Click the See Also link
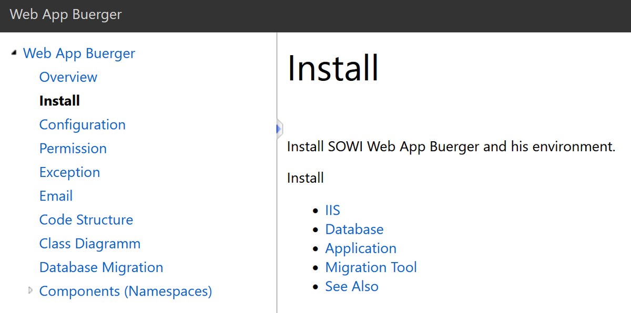631x313 pixels. 352,286
